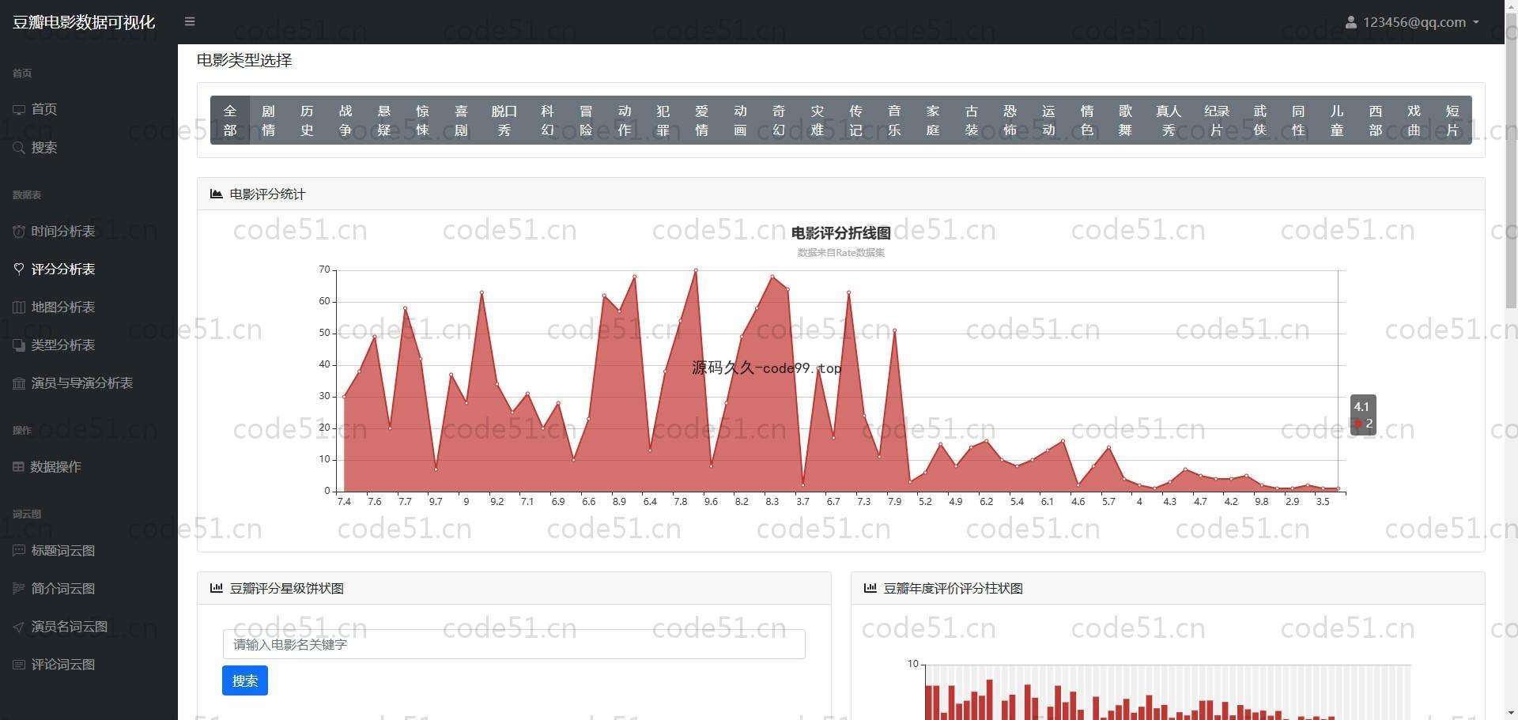
Task: Click the table icon beside 数据操作
Action: (18, 466)
